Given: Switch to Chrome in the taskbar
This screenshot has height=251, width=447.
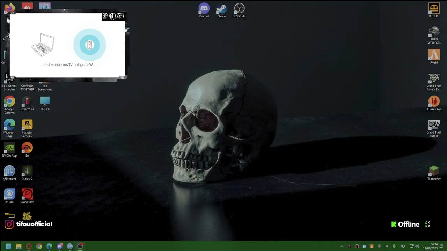Looking at the screenshot, I should [39, 246].
